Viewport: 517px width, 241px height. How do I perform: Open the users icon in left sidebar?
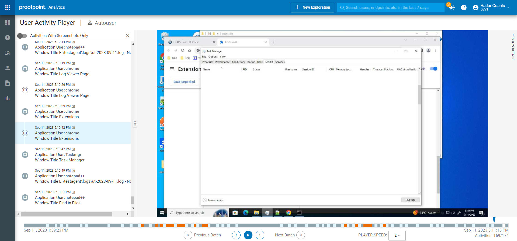[8, 68]
